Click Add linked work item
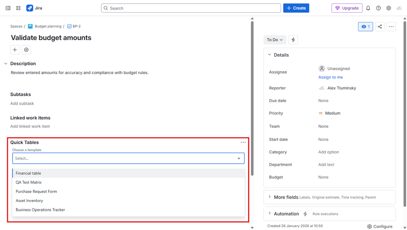Screen dimensions: 407x230 click(x=30, y=126)
